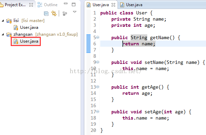The image size is (206, 135).
Task: Click line number 1 in the gutter
Action: coord(95,13)
